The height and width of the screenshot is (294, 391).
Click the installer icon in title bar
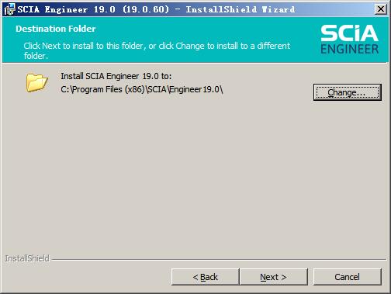[9, 9]
